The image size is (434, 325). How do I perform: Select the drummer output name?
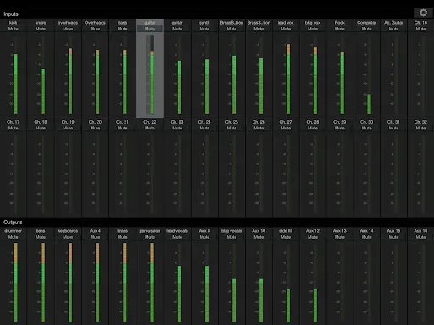[x=14, y=231]
